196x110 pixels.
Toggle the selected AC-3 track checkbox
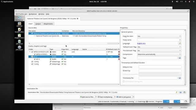pyautogui.click(x=32, y=57)
